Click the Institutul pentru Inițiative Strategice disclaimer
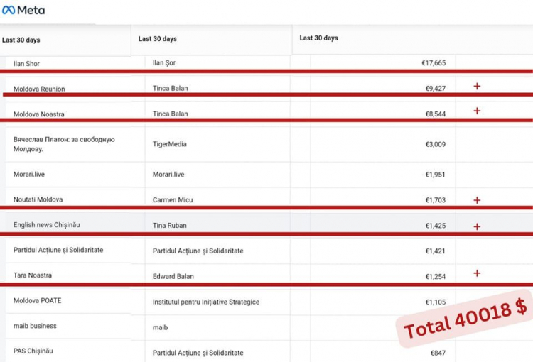 point(206,302)
